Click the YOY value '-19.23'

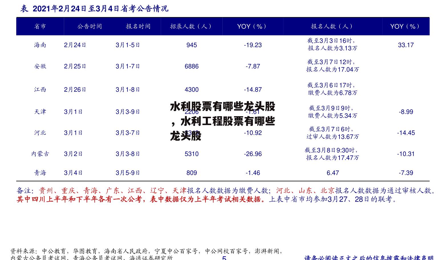(253, 45)
